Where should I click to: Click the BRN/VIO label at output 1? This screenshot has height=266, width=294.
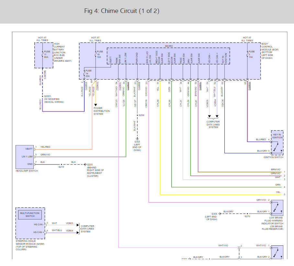click(x=276, y=170)
